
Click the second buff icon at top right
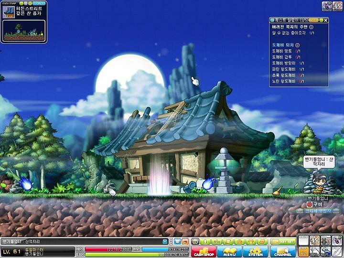coord(337,6)
